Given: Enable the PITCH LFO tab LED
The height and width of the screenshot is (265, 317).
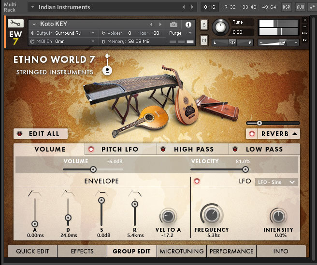Looking at the screenshot, I should coord(91,149).
